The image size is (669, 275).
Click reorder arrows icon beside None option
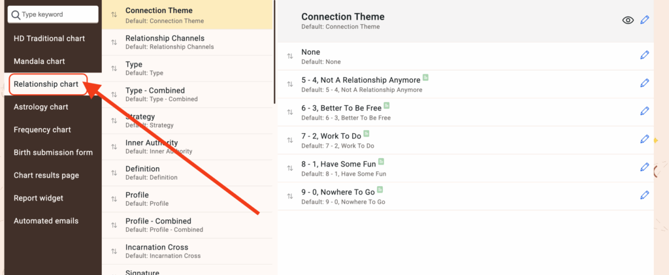coord(290,56)
